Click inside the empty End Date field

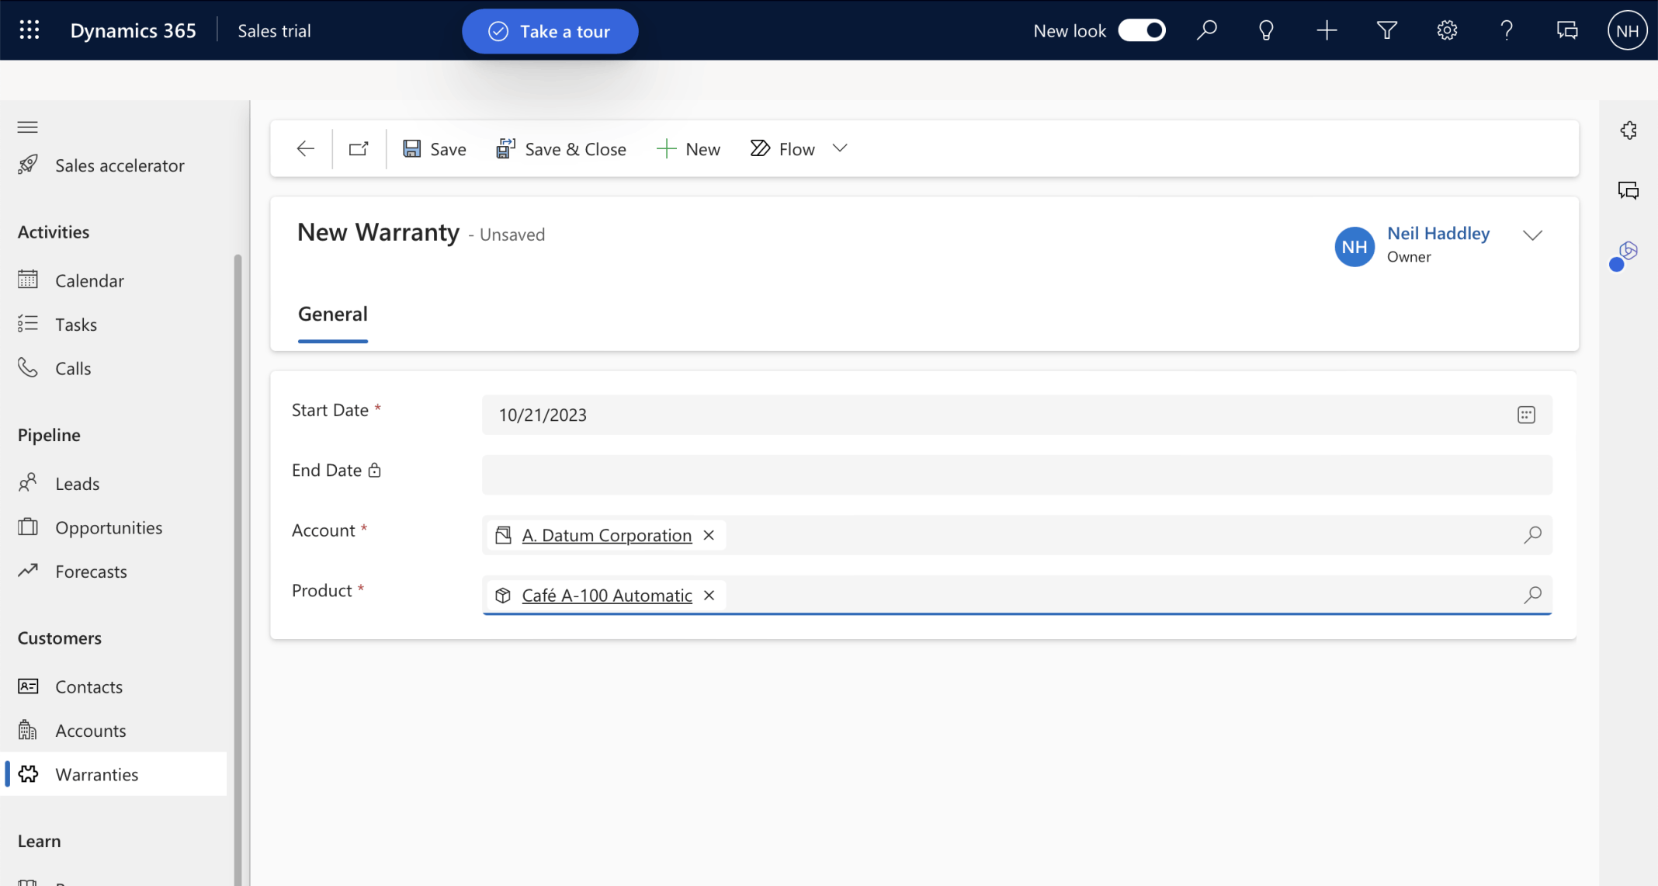(1009, 474)
